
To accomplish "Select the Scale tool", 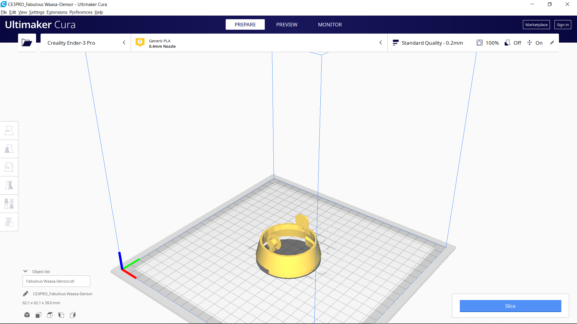I will (x=9, y=149).
